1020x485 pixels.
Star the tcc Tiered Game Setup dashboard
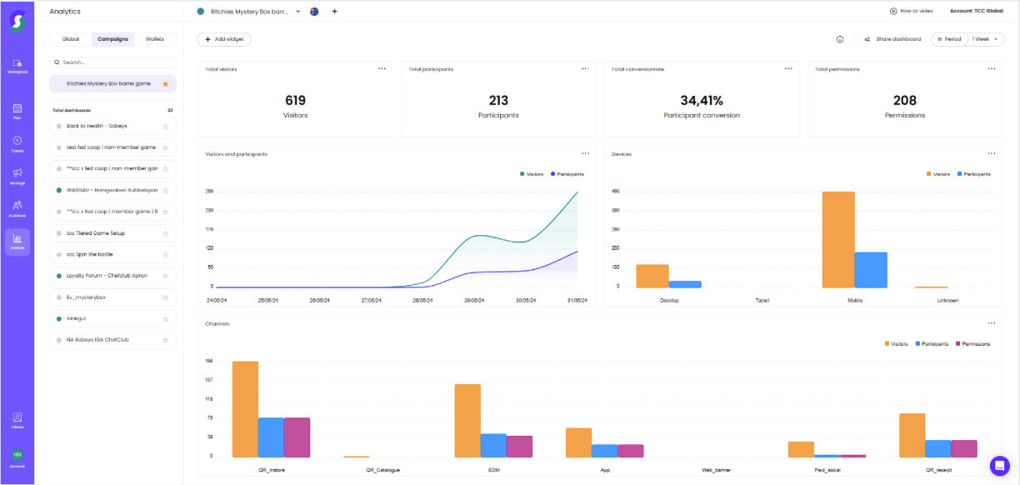pos(165,232)
